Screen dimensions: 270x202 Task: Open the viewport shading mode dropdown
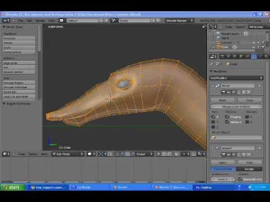point(91,154)
